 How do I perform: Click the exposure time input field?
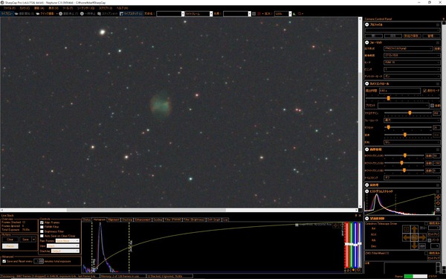click(x=400, y=91)
